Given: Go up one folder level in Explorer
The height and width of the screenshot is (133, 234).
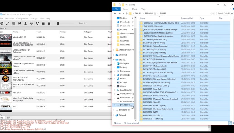Looking at the screenshot, I should tap(127, 14).
